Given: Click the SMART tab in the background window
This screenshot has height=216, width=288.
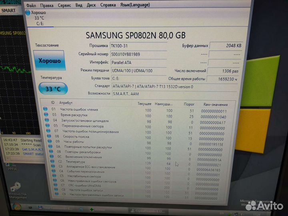Looking at the screenshot, I should point(8,11).
